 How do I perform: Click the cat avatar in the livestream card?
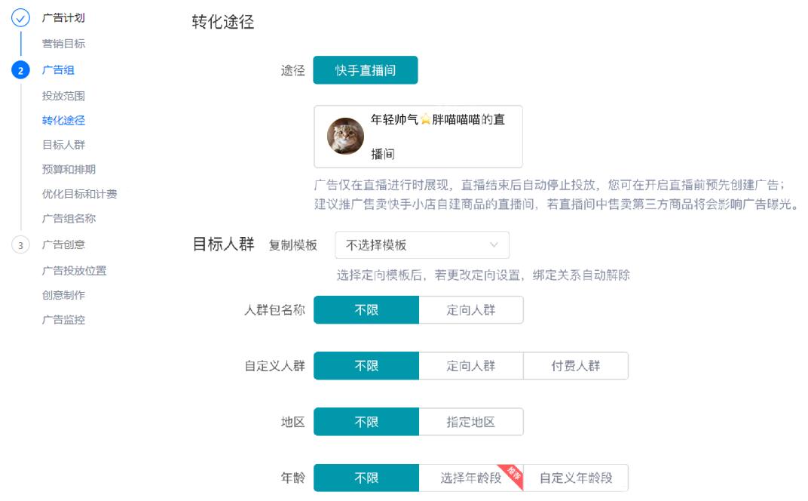(344, 137)
